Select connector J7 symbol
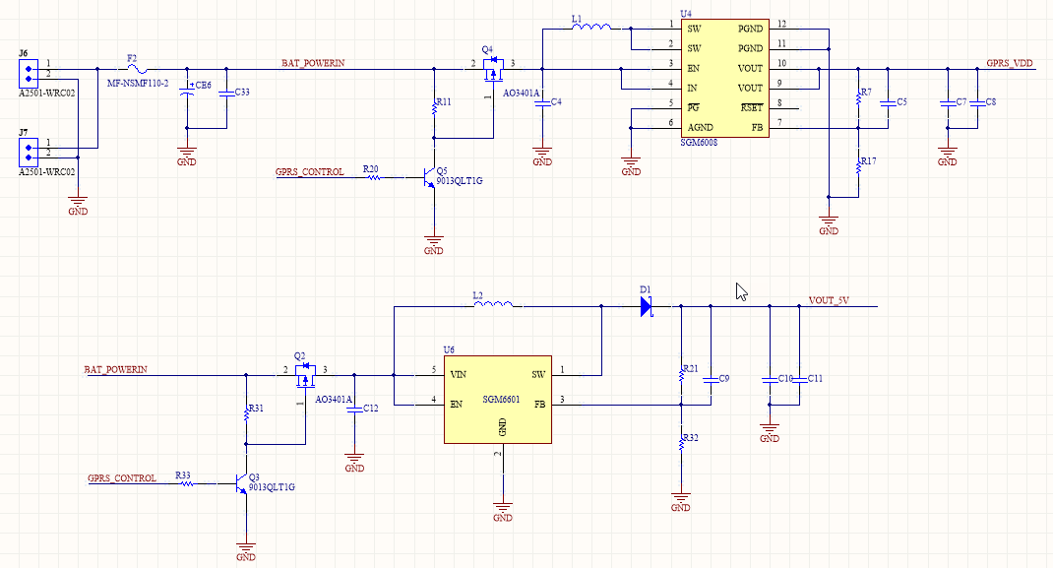Image resolution: width=1053 pixels, height=568 pixels. pos(29,153)
